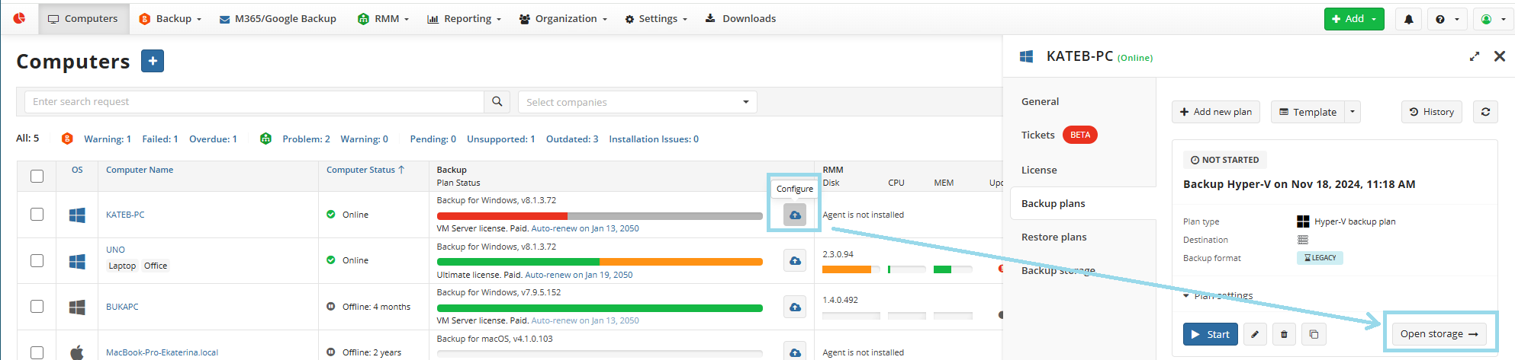1515x360 pixels.
Task: Click the edit pencil icon for the plan
Action: pos(1255,334)
